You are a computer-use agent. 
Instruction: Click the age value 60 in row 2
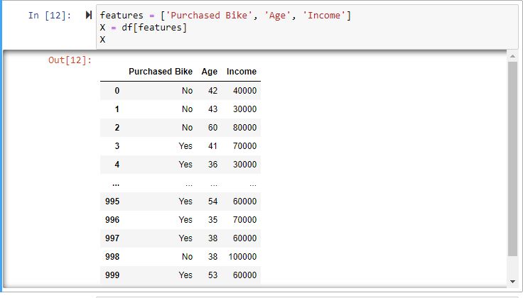[x=212, y=128]
